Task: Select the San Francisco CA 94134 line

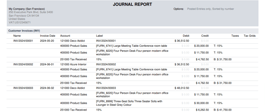Action: pos(24,16)
